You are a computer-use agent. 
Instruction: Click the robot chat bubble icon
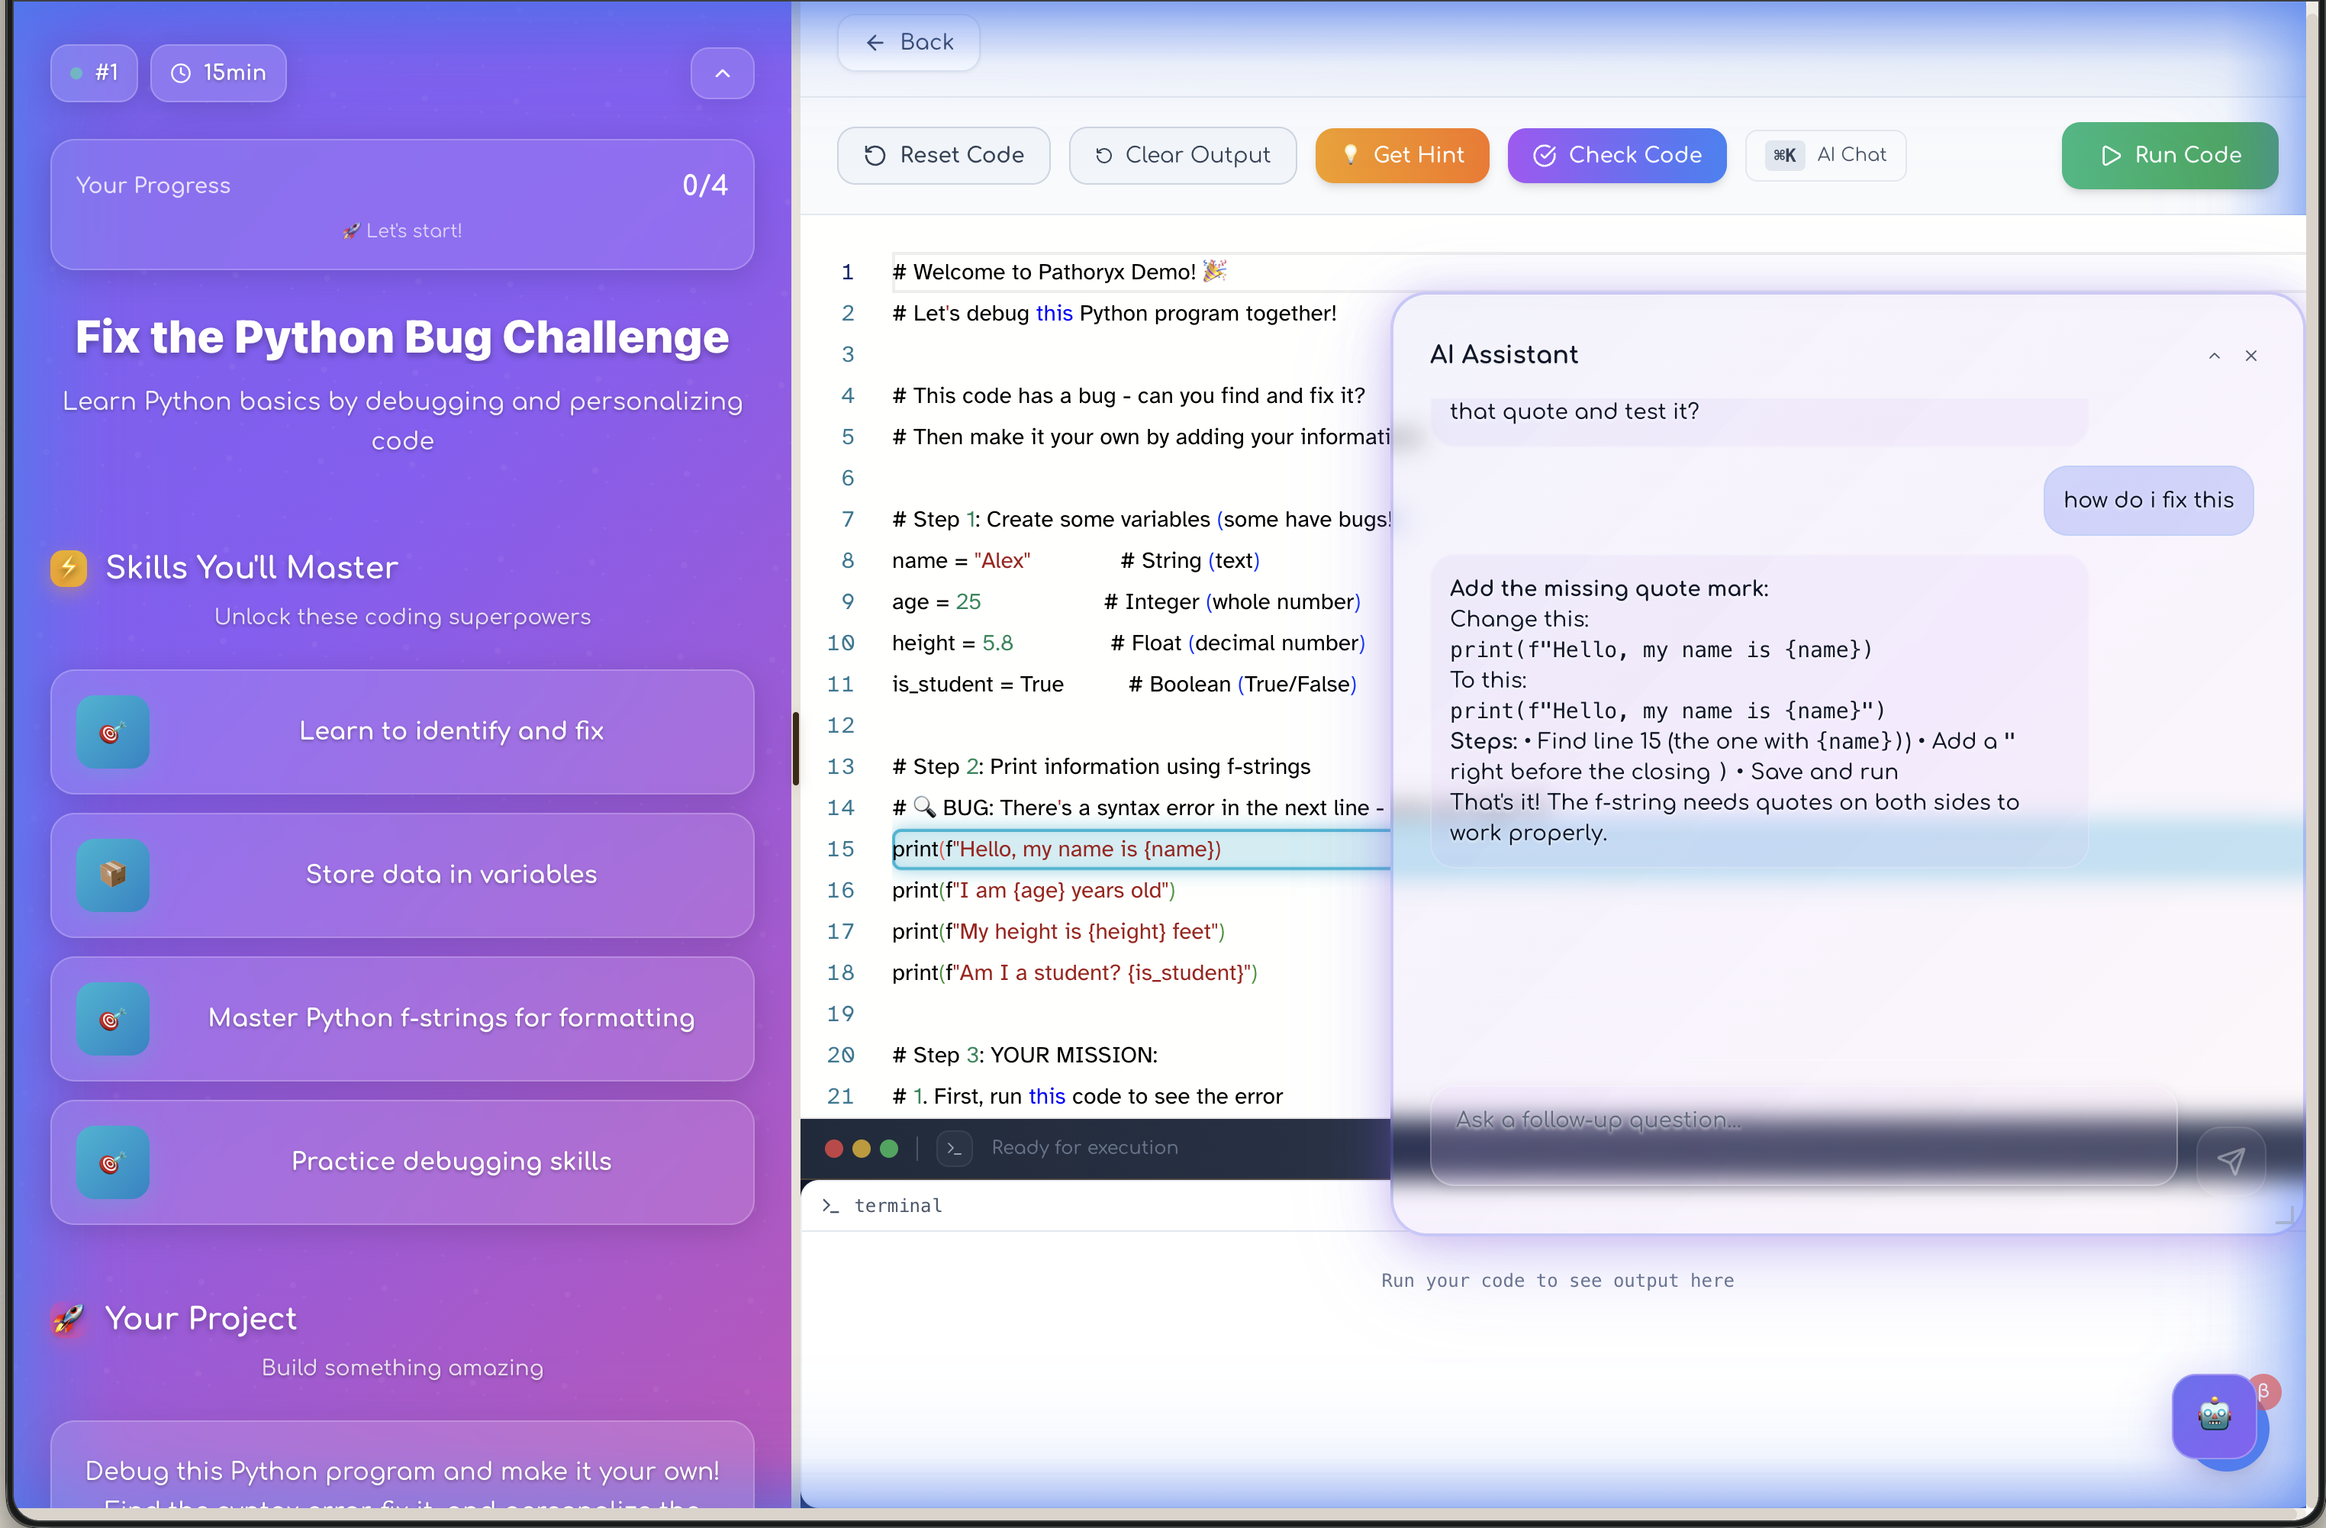2214,1414
